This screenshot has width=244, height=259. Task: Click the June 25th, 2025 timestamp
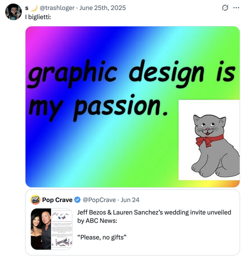tap(102, 8)
